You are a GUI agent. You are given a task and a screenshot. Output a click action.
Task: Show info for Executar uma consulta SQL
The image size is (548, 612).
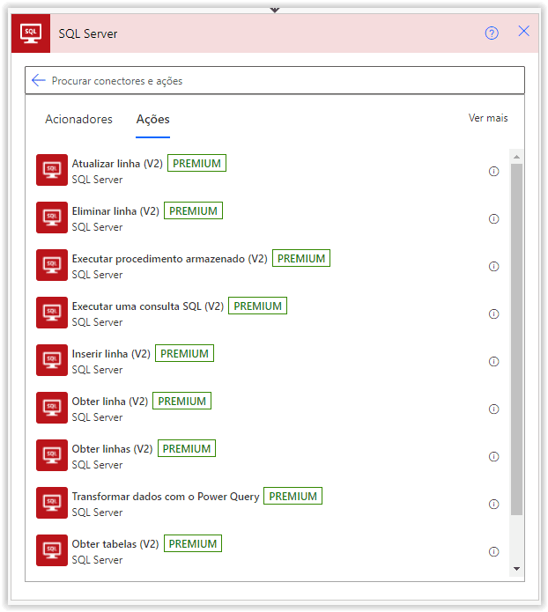point(493,314)
